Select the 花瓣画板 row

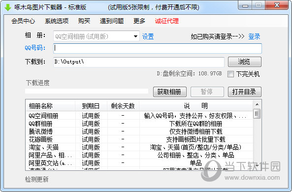139,139
